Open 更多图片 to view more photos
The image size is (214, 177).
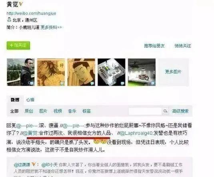[173, 72]
